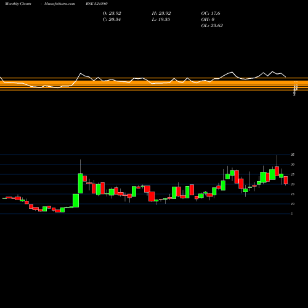Click the tall green breakout candle near 25
Image resolution: width=308 pixels, height=308 pixels.
tap(81, 183)
